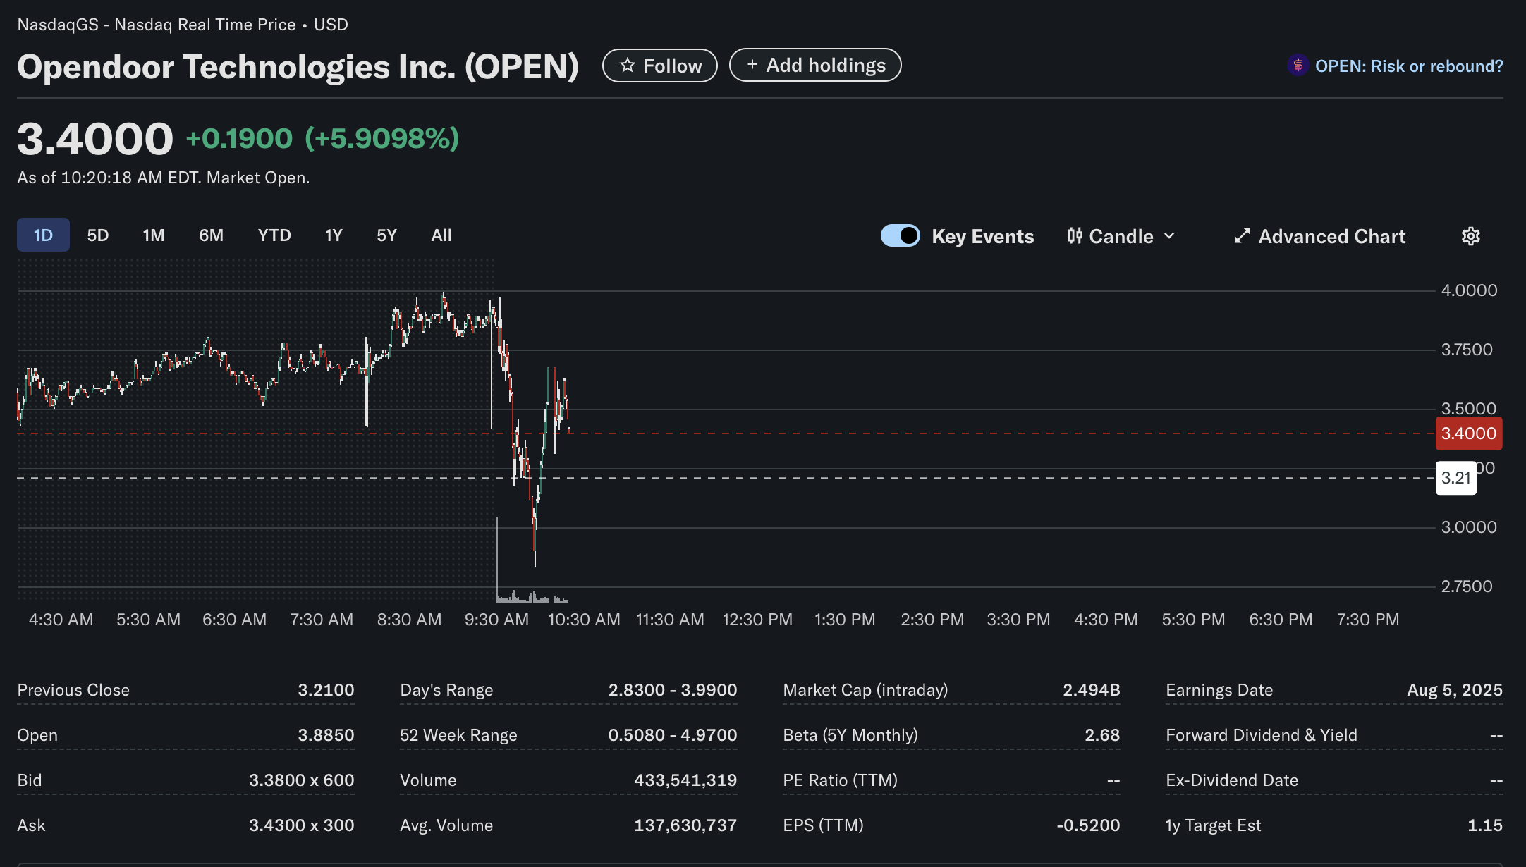Open the 'OPEN: Risk or rebound?' link

tap(1395, 66)
